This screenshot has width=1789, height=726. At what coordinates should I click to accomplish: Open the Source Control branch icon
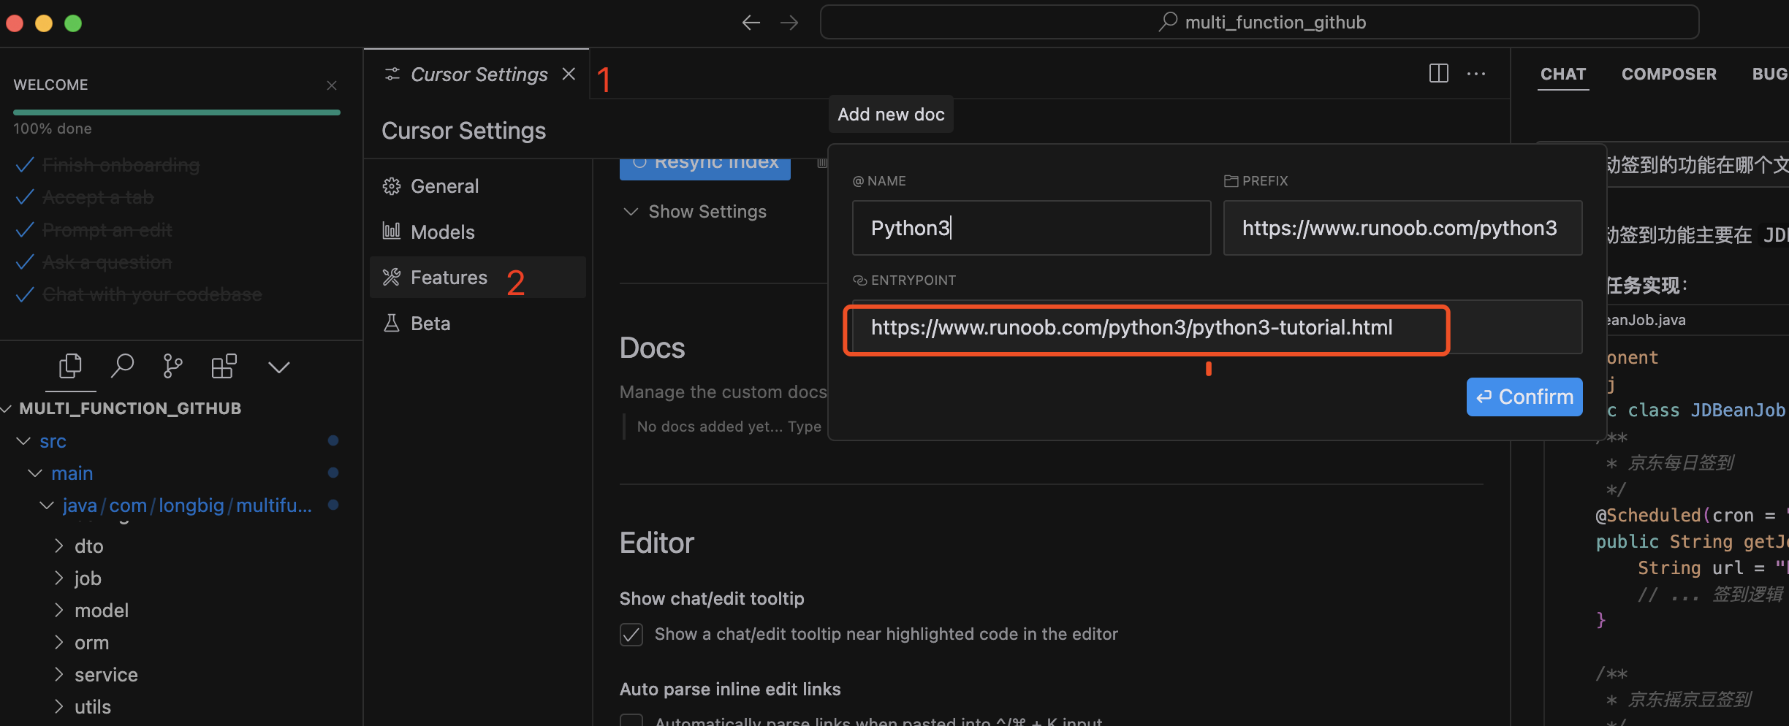[172, 366]
